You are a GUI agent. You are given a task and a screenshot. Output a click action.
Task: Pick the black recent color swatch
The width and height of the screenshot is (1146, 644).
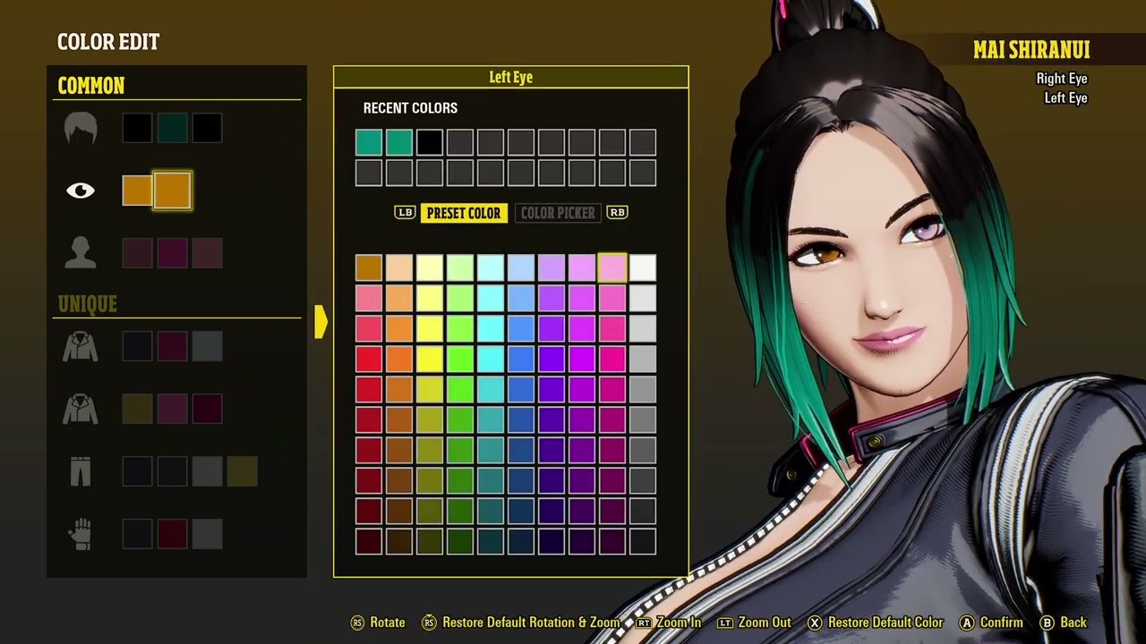(x=430, y=142)
